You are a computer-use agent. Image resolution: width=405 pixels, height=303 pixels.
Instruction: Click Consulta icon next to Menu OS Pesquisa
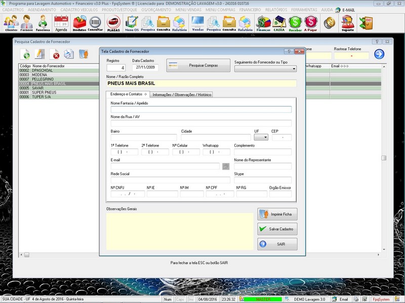tap(164, 23)
